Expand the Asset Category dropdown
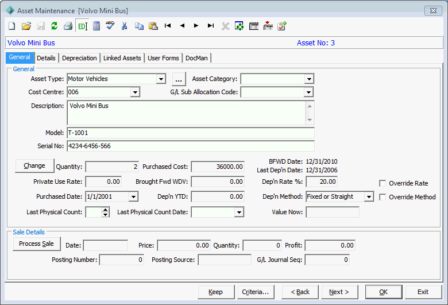This screenshot has height=305, width=448. click(x=309, y=79)
